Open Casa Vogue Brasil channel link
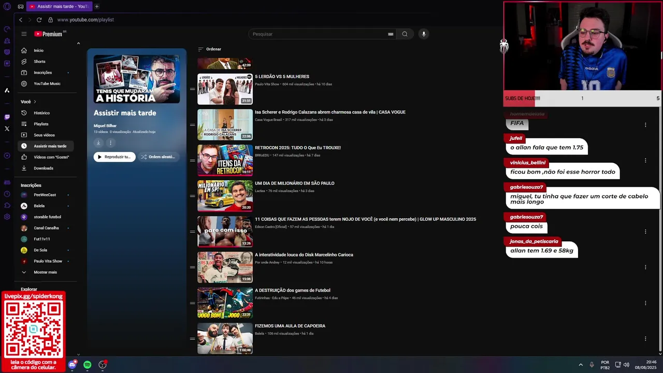663x373 pixels. point(268,120)
